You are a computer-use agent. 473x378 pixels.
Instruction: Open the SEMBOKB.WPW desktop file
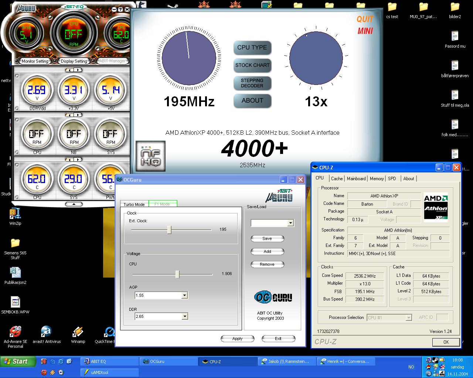(x=15, y=305)
